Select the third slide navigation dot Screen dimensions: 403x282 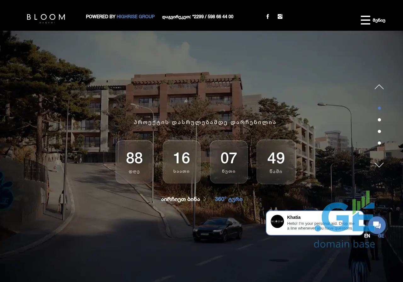(379, 132)
